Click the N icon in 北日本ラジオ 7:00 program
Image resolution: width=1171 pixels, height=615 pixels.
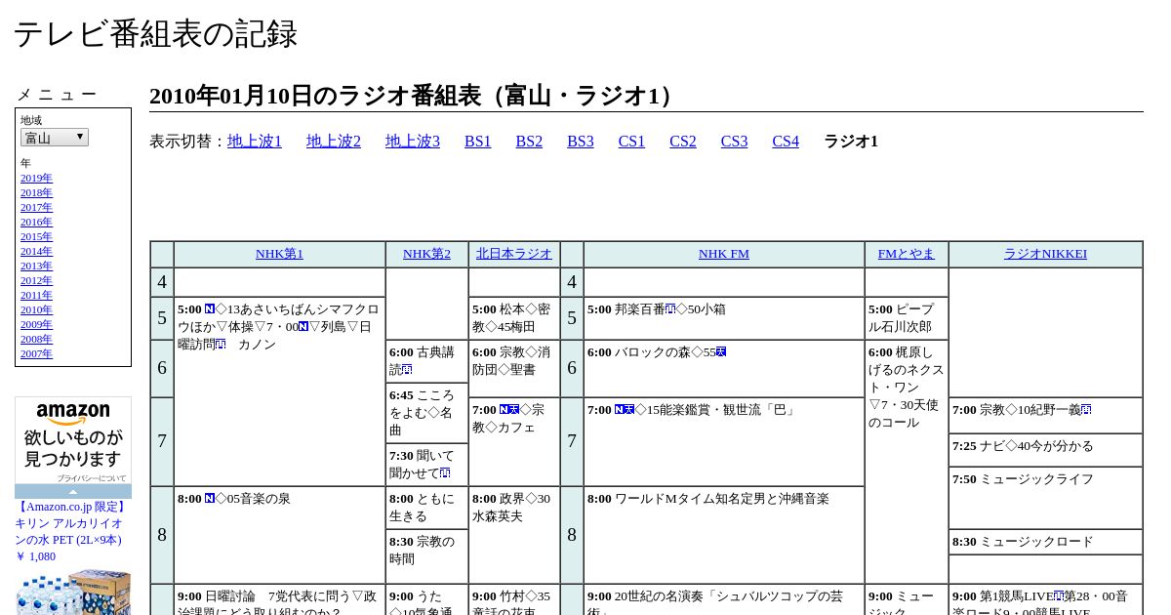[505, 410]
